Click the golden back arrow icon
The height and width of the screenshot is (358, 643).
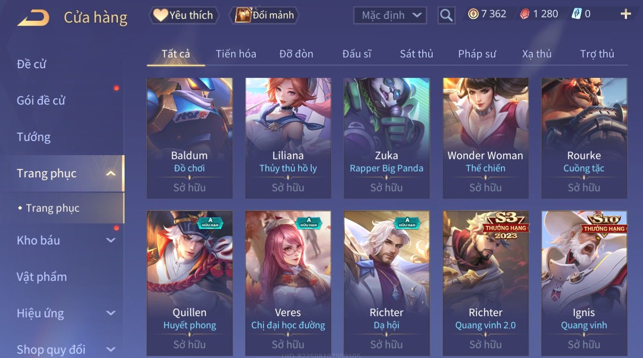33,18
